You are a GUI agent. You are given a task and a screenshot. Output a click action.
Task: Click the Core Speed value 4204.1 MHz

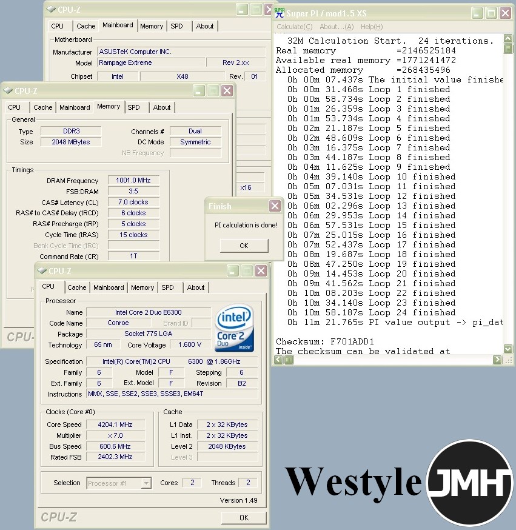(x=115, y=424)
